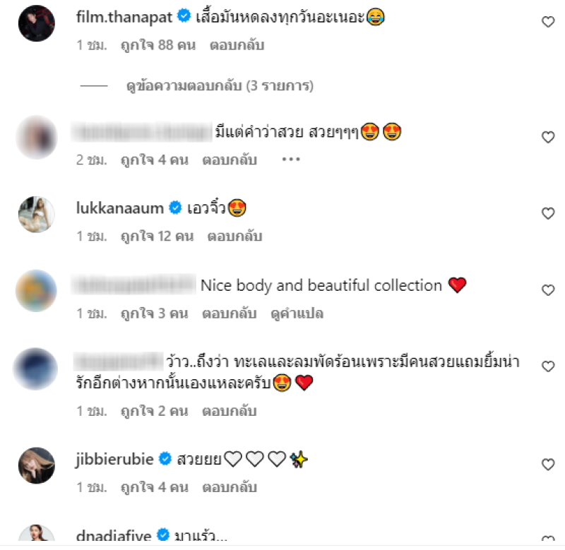
Task: Open the three-dots menu on the 2 ชม. comment
Action: [x=291, y=159]
